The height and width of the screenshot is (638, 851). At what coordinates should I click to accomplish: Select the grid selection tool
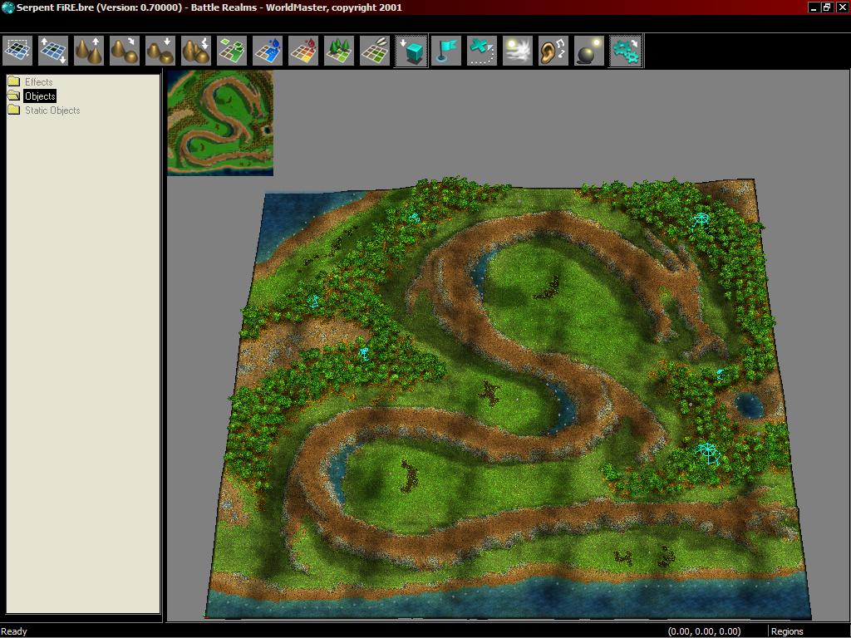coord(17,51)
